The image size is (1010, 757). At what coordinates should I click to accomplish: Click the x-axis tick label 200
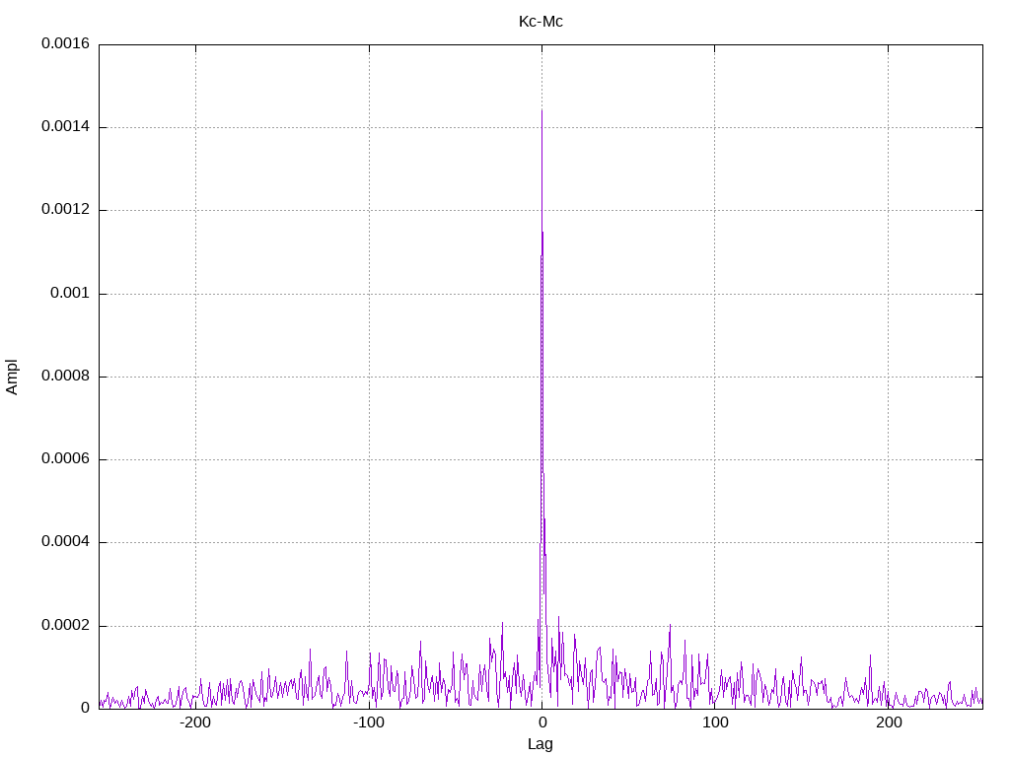pos(889,723)
